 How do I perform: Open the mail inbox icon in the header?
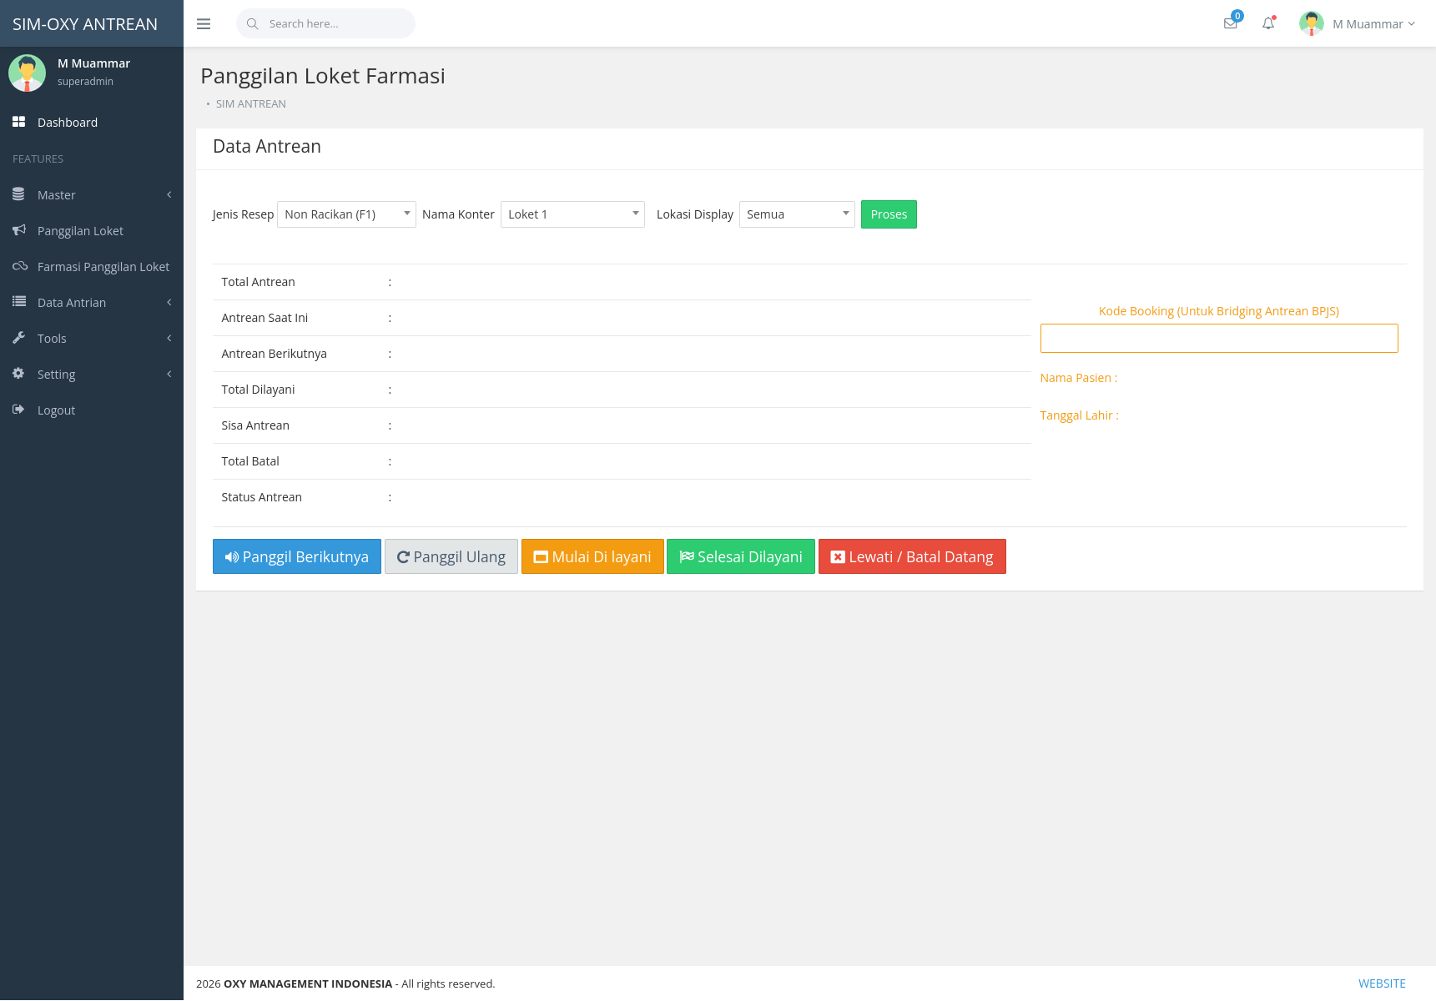(1230, 23)
